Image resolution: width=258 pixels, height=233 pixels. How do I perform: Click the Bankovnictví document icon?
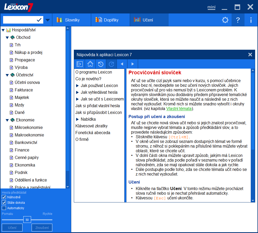[11, 143]
